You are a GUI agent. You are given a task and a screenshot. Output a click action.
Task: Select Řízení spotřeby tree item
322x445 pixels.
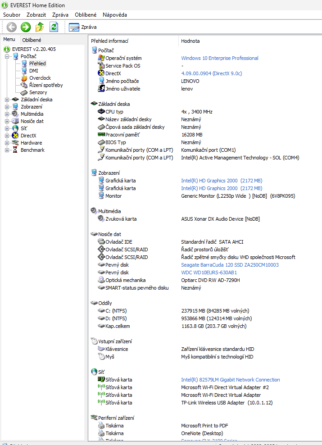45,85
